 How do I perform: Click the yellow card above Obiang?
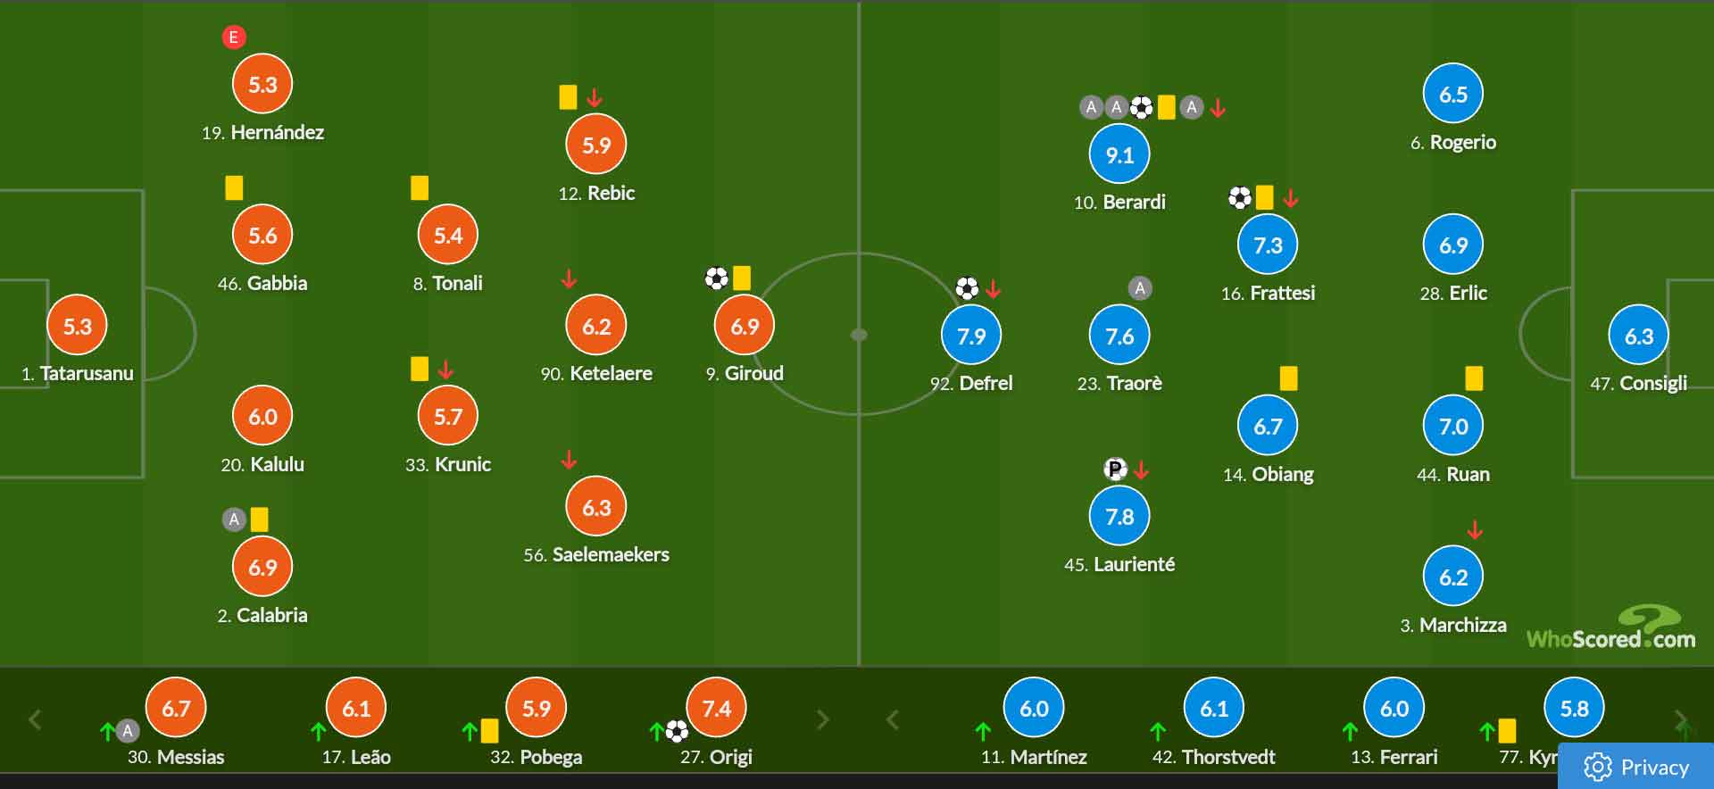[x=1288, y=378]
